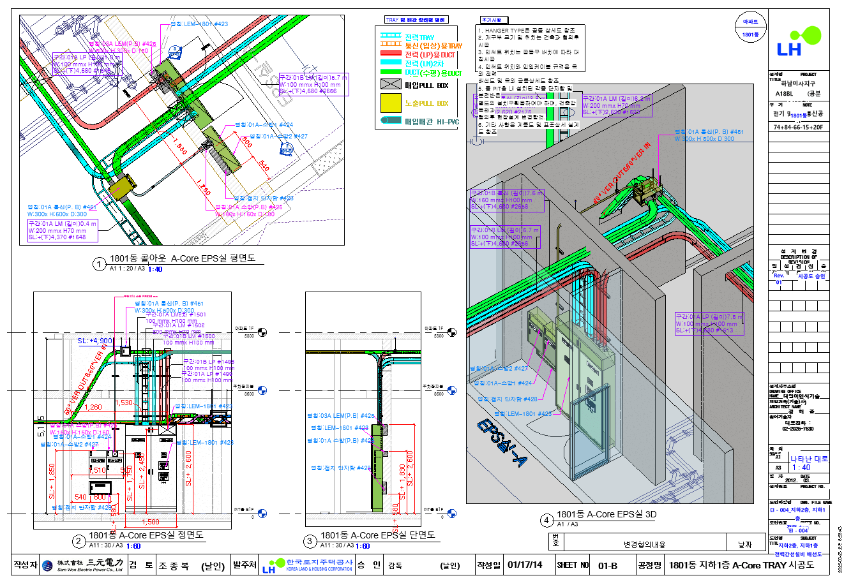The width and height of the screenshot is (844, 585).
Task: Pick the green DUCT(수평)용DUCT legend swatch
Action: point(391,72)
